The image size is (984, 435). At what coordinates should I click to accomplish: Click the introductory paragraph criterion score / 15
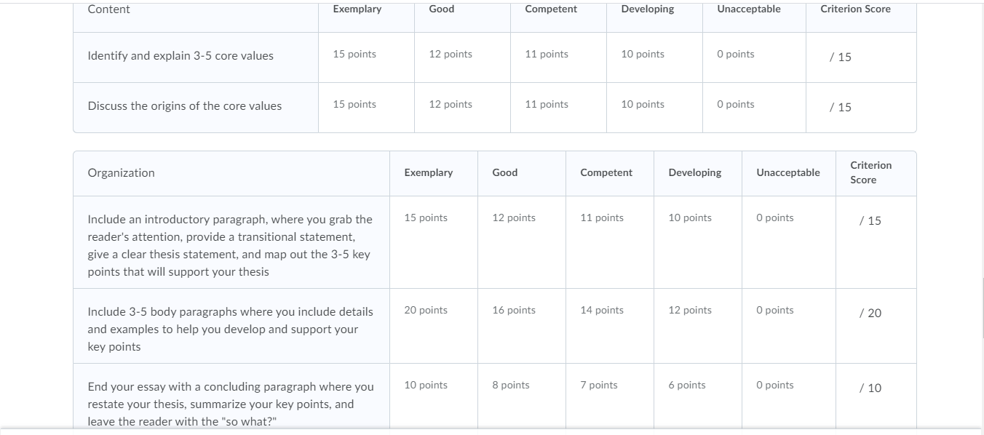[870, 221]
